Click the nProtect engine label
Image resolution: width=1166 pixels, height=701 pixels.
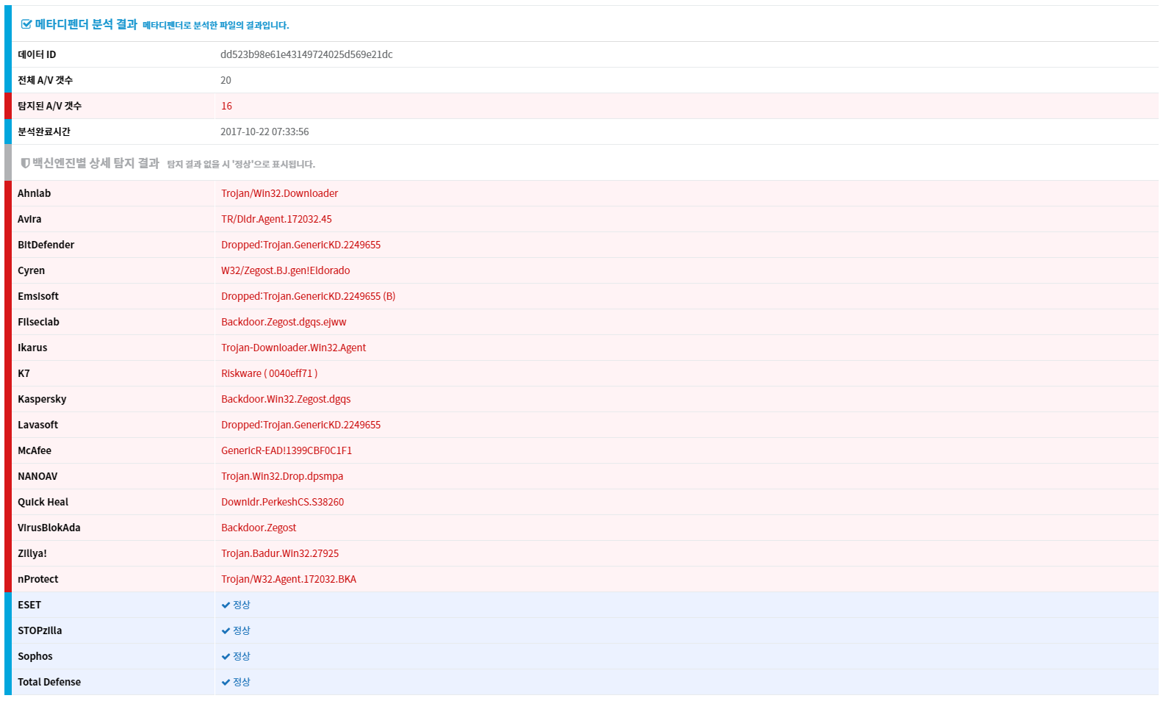[37, 579]
